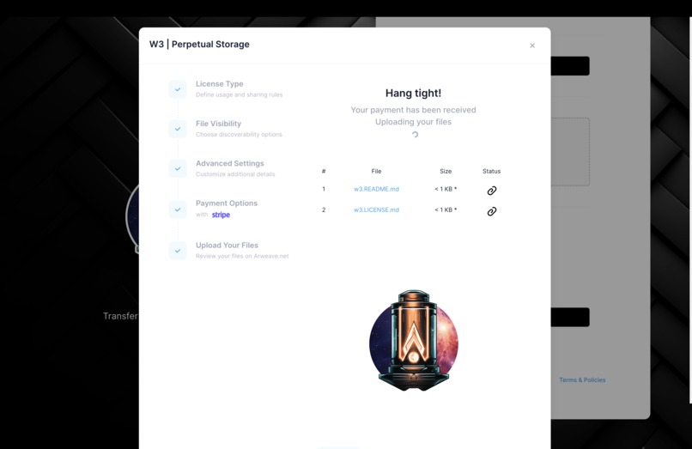The width and height of the screenshot is (692, 449).
Task: Click row number 1 in the file table
Action: pyautogui.click(x=324, y=189)
